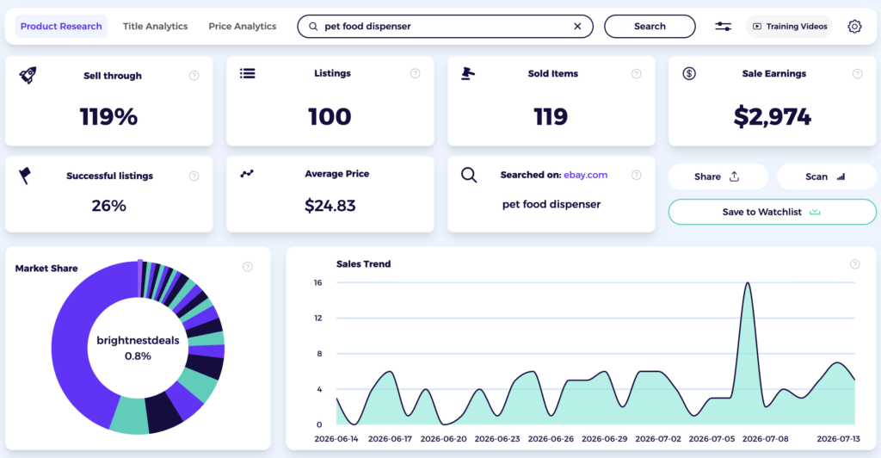
Task: Open the Sale Earnings help icon
Action: (x=858, y=74)
